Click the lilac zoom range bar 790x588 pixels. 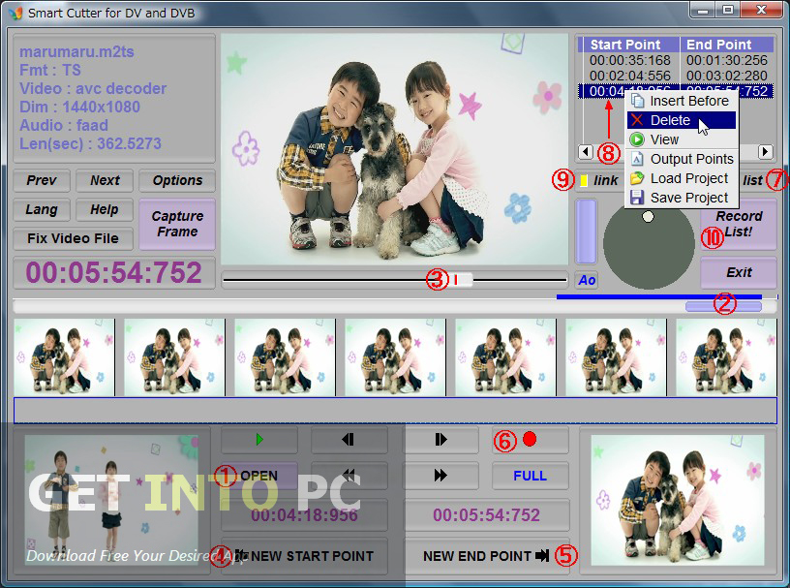tap(723, 306)
